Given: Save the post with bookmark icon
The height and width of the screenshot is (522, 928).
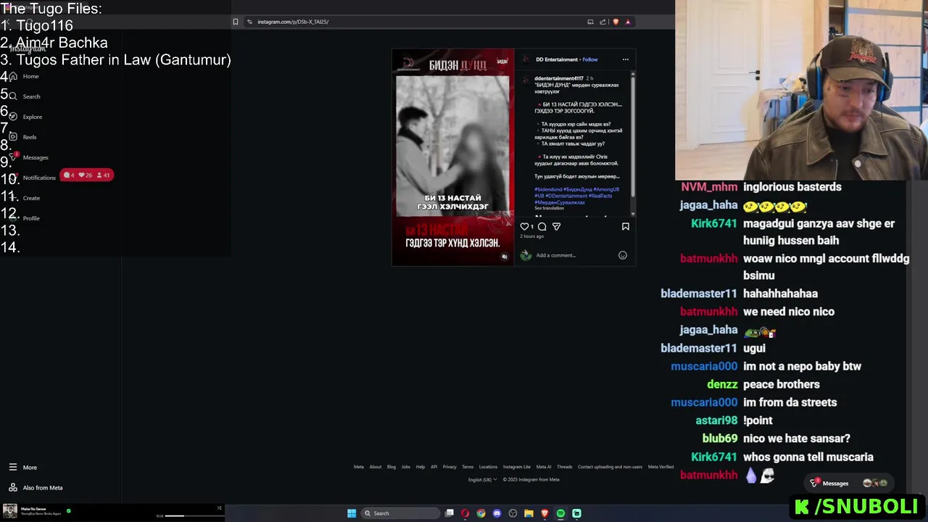Looking at the screenshot, I should coord(625,226).
